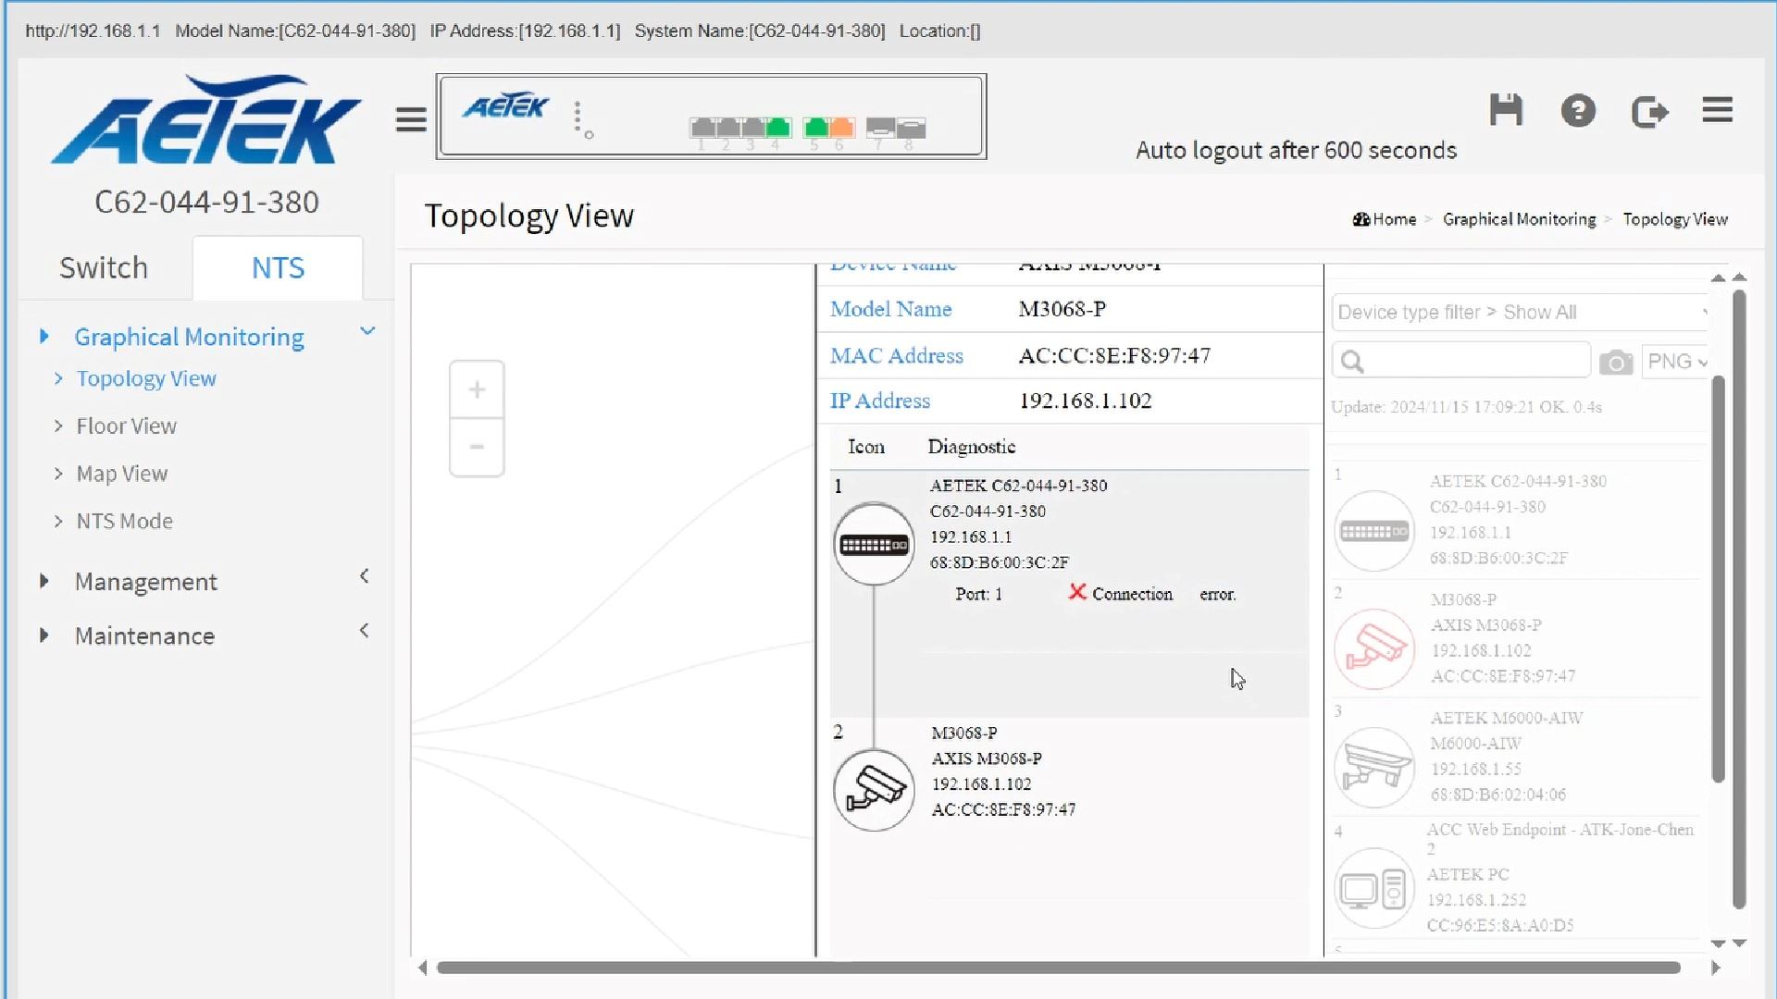Open the top-right hamburger menu
1777x999 pixels.
pyautogui.click(x=1718, y=110)
